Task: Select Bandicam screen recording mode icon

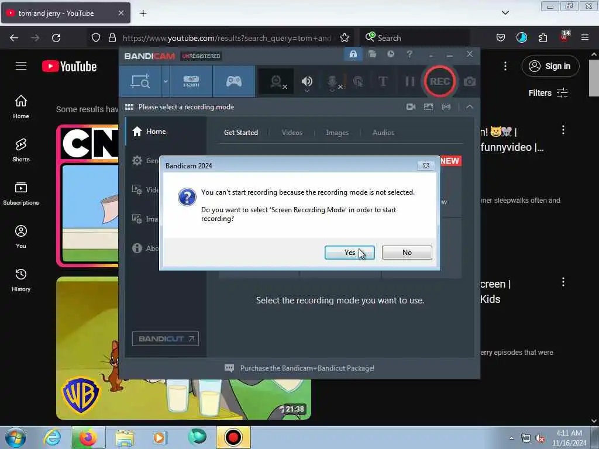Action: click(140, 81)
